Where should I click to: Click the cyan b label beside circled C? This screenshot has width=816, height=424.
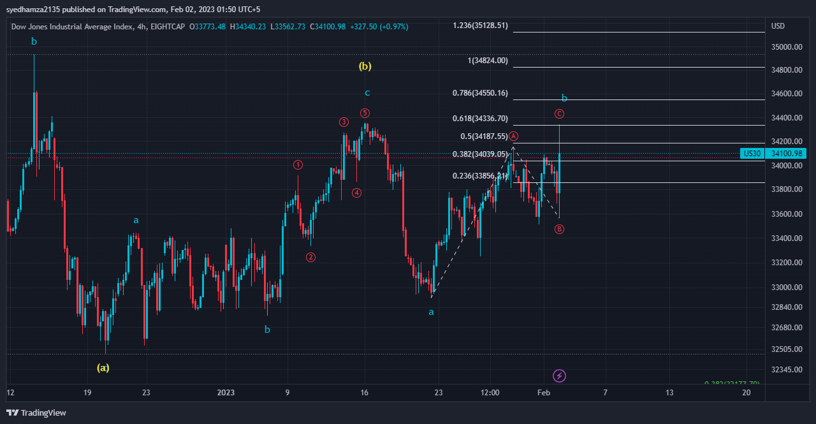[564, 98]
